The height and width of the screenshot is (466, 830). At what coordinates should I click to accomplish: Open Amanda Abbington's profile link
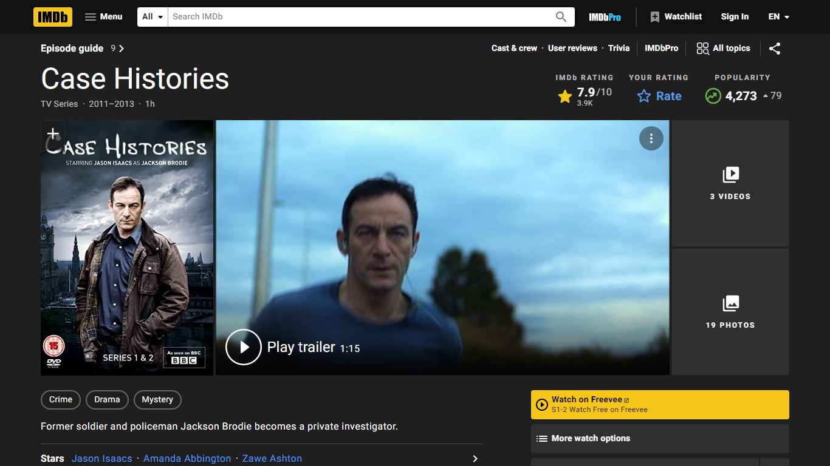pyautogui.click(x=187, y=459)
